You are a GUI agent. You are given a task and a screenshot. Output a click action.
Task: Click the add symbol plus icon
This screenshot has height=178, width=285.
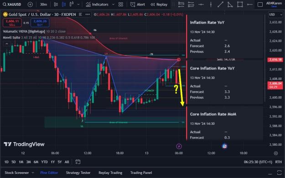(30, 5)
